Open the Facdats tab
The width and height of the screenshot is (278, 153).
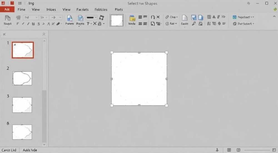click(83, 9)
